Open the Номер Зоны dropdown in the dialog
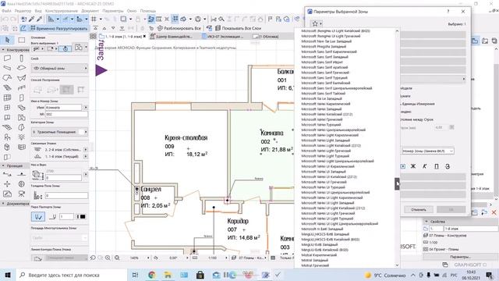 pos(427,151)
